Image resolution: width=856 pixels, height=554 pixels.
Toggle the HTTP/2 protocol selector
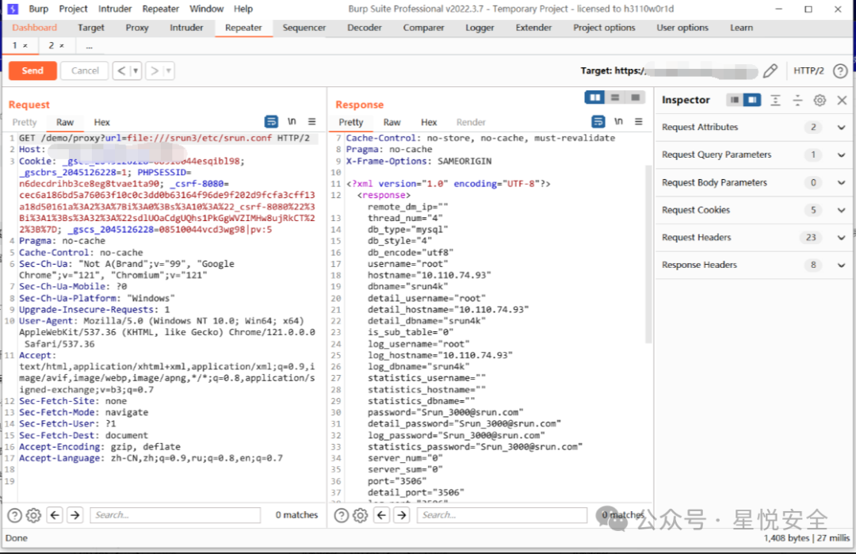808,71
